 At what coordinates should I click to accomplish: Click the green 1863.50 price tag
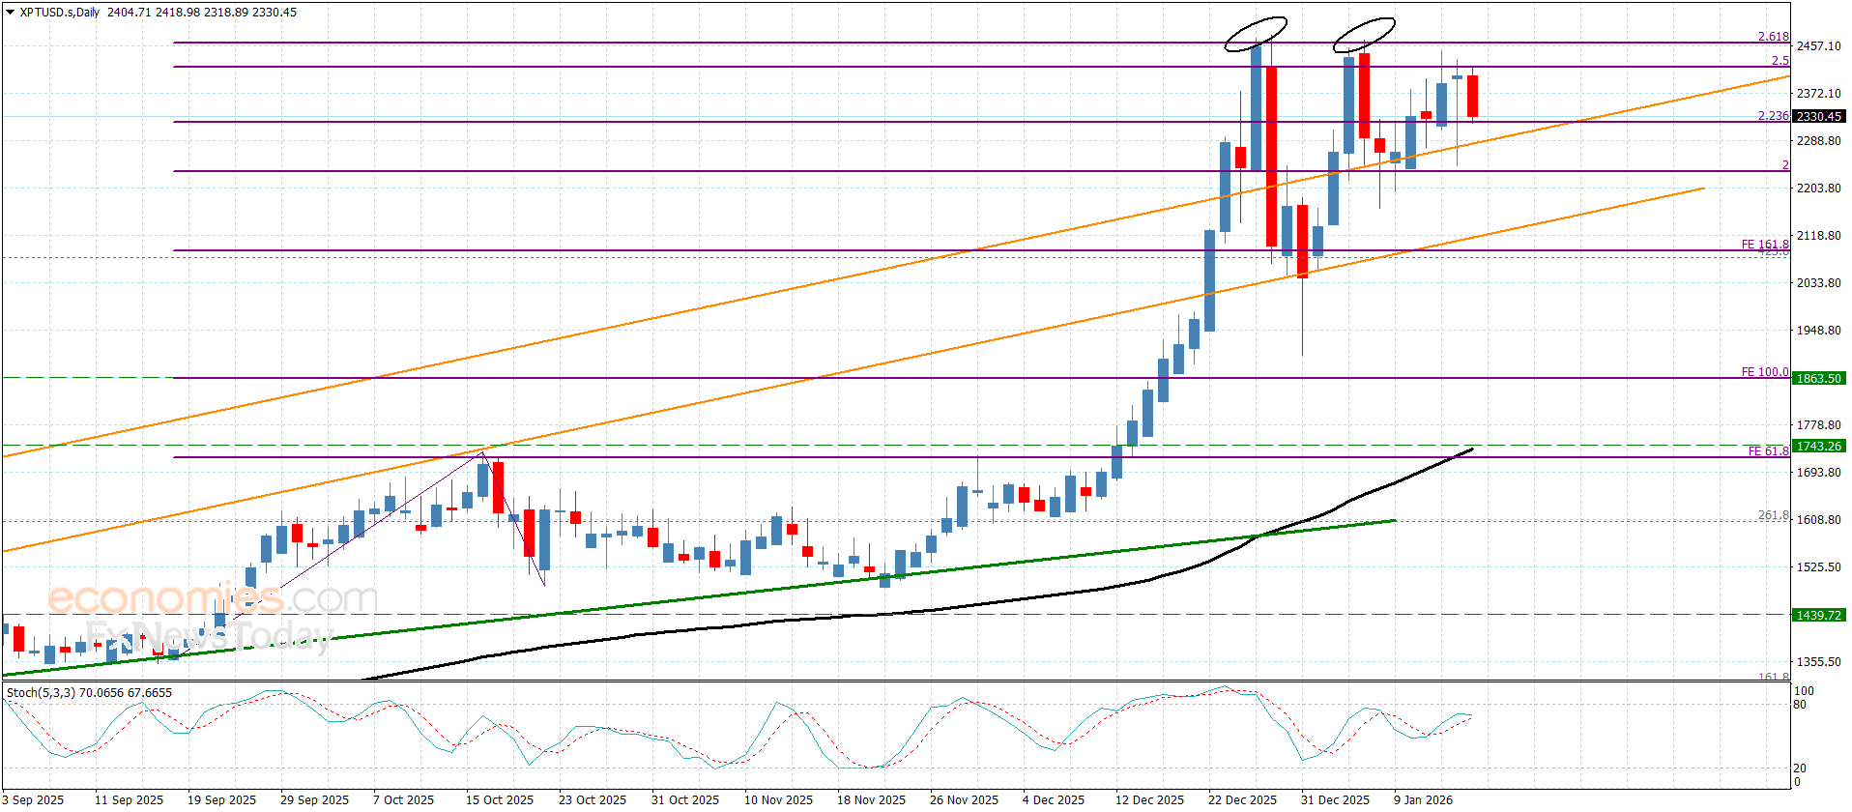[x=1818, y=378]
